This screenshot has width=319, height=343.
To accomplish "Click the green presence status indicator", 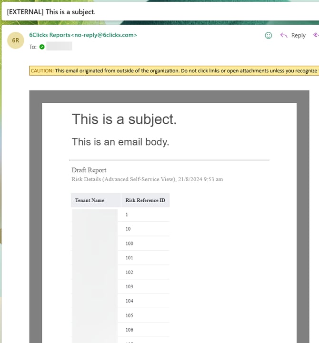I will (x=42, y=47).
